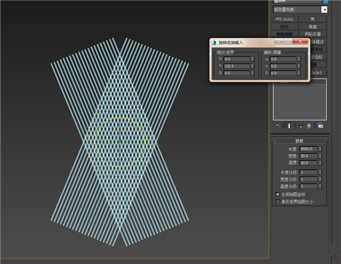Collapse the 参数 rollout header
The width and height of the screenshot is (341, 264).
[299, 141]
